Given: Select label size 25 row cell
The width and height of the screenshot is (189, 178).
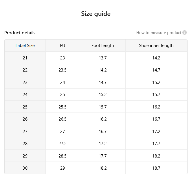Looking at the screenshot, I should coord(25,107).
